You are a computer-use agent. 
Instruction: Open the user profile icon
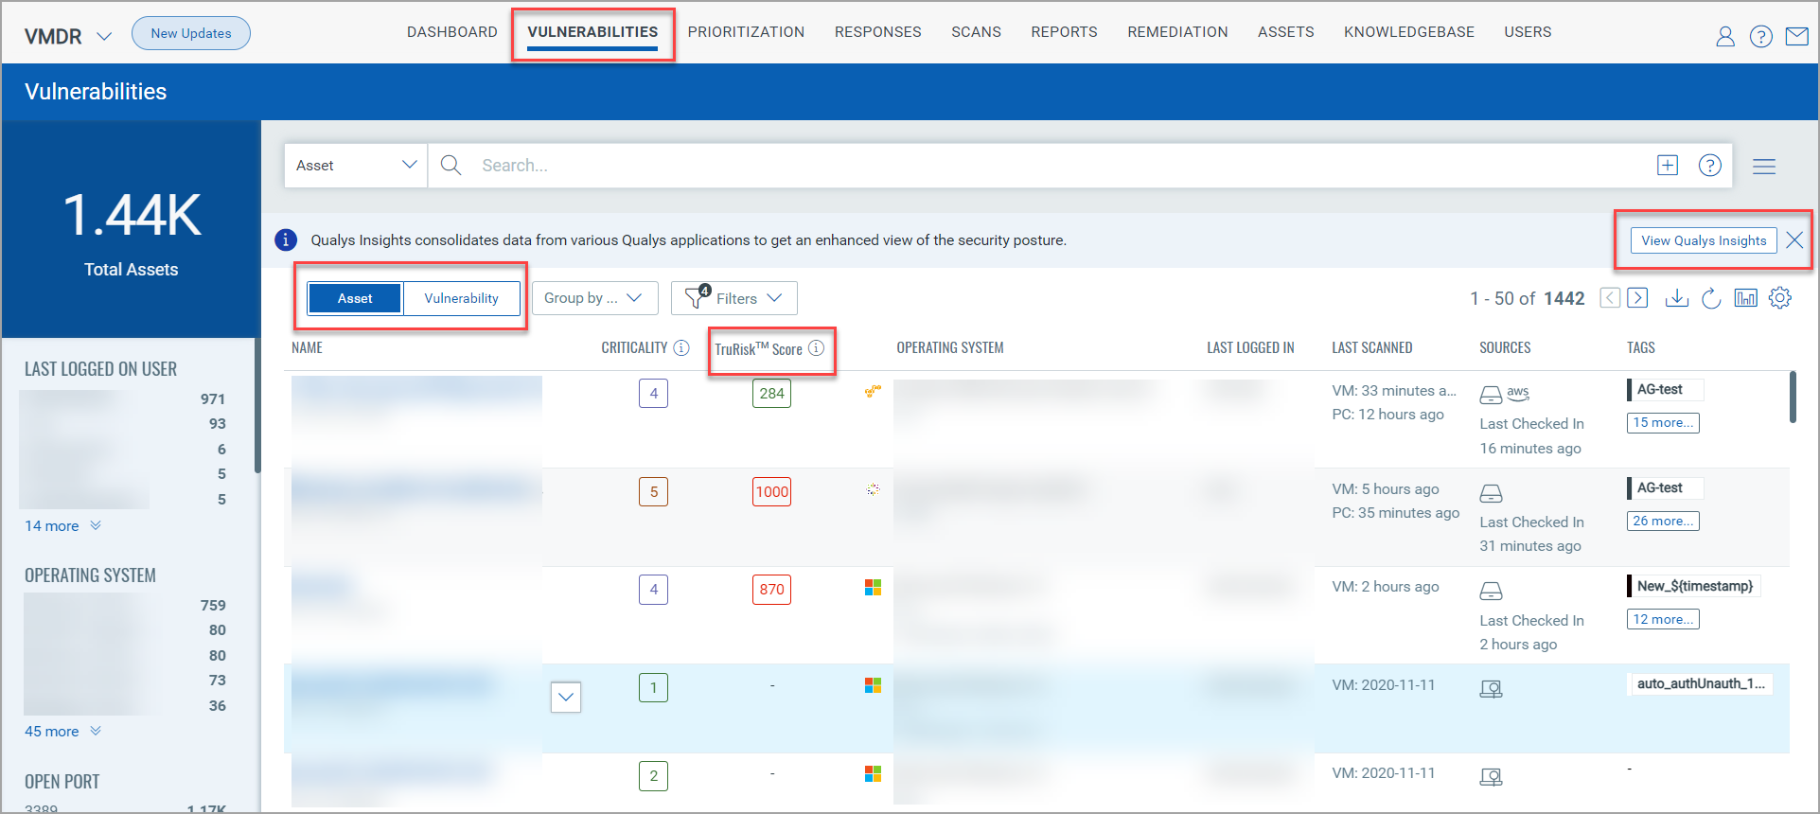(x=1725, y=36)
